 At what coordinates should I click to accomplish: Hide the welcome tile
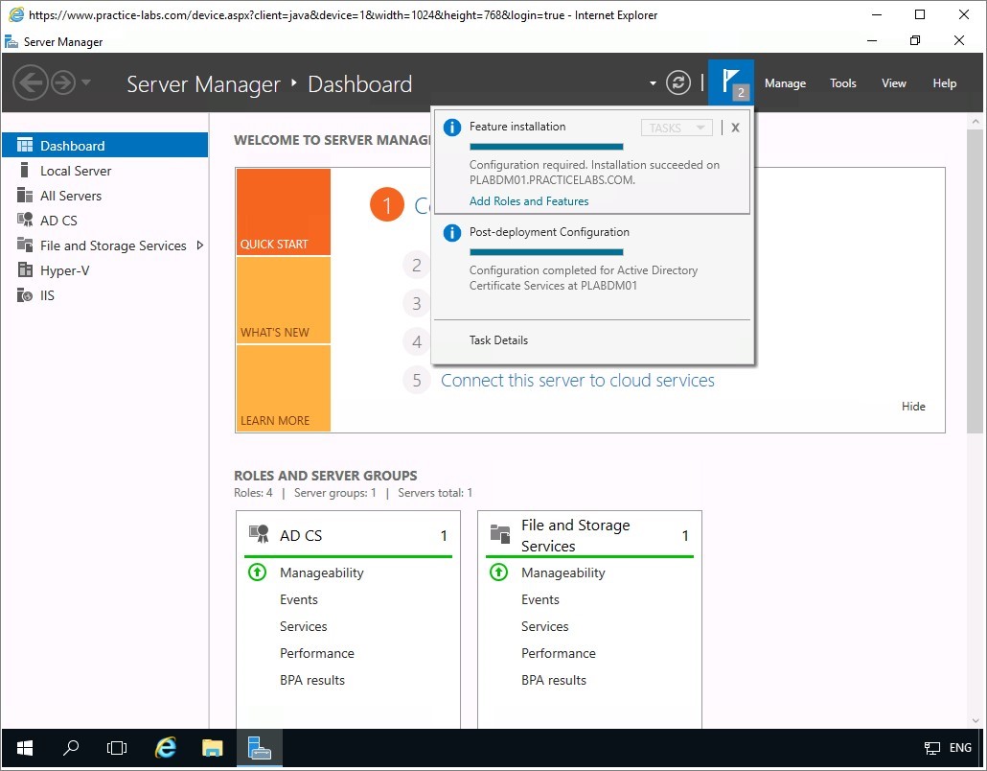(912, 407)
